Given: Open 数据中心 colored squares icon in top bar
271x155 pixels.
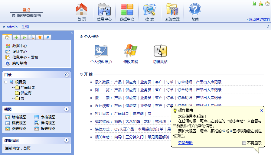Looking at the screenshot, I should pyautogui.click(x=127, y=9).
